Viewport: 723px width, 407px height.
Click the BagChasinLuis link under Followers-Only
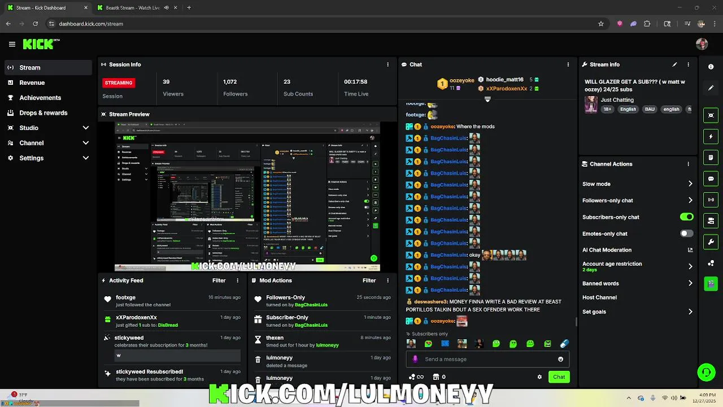(311, 305)
